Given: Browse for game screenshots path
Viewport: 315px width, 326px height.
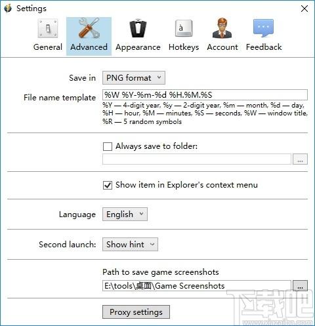Looking at the screenshot, I should (300, 286).
